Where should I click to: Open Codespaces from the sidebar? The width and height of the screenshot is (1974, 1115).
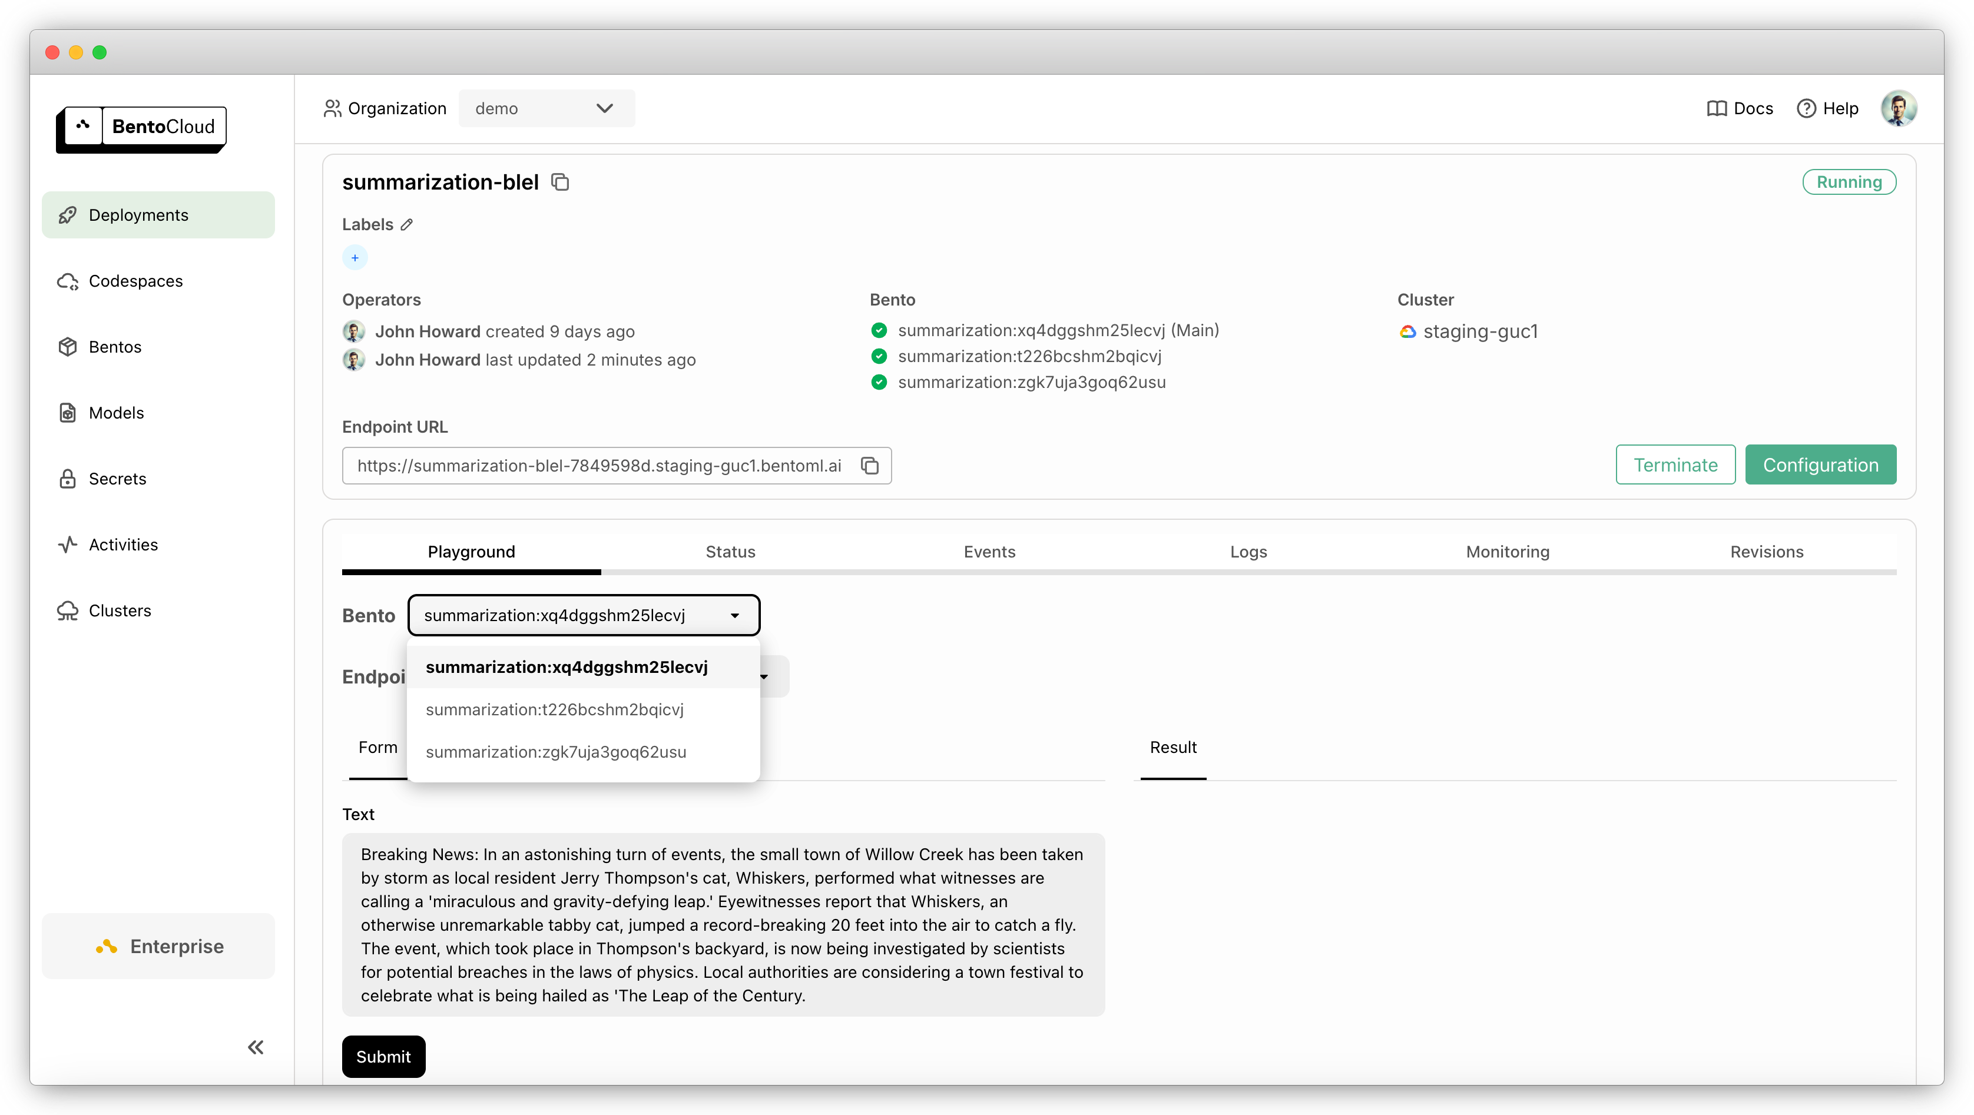pyautogui.click(x=158, y=281)
